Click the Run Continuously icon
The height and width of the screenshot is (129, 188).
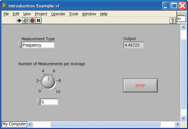[25, 21]
